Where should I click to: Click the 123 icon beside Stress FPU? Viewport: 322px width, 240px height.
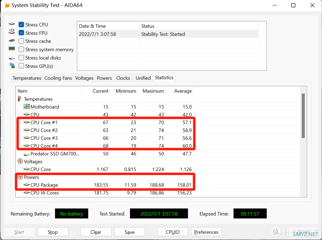(12, 32)
